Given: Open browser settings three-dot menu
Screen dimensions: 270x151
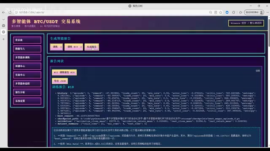Looking at the screenshot, I should (267, 12).
